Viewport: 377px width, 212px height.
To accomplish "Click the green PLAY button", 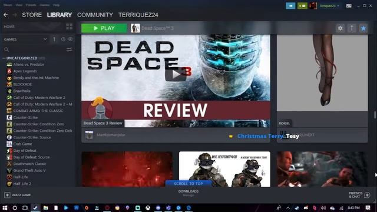I will tap(104, 28).
